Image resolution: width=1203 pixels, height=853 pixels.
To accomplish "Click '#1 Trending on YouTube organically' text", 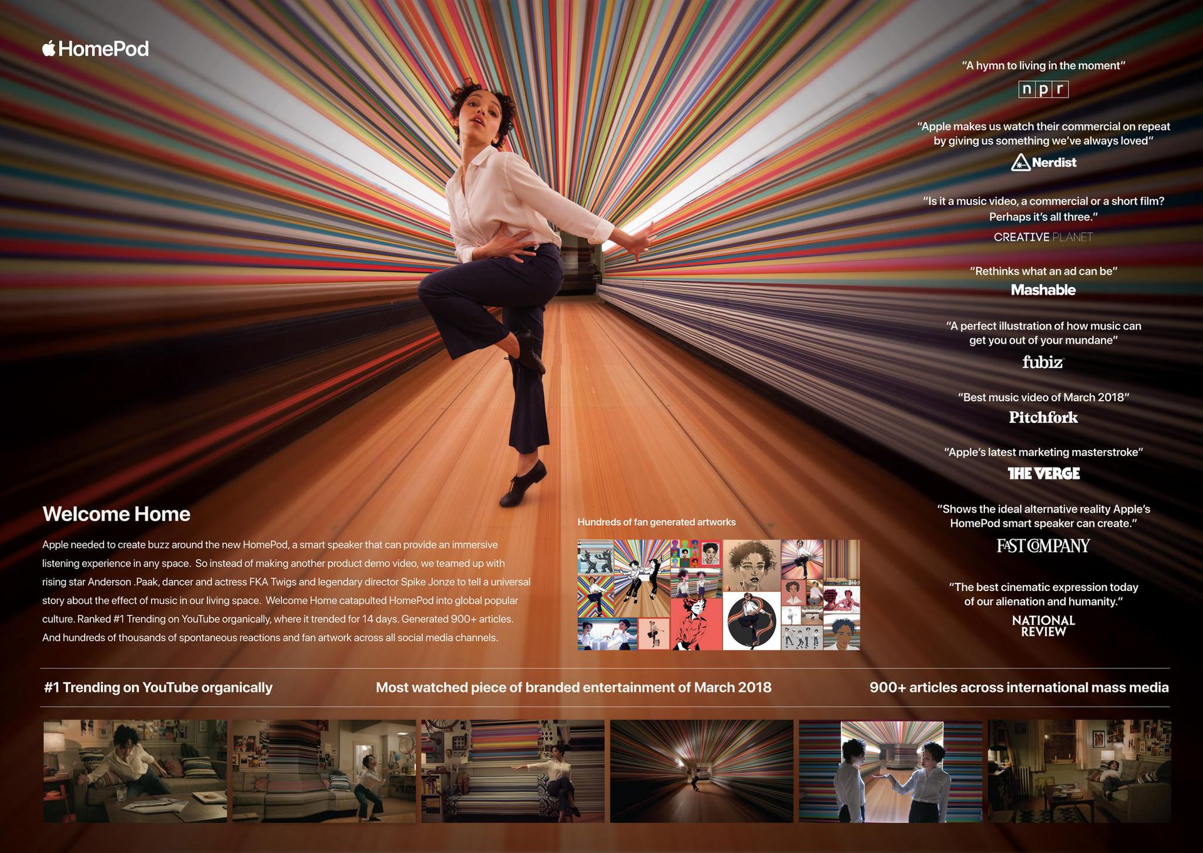I will point(158,688).
